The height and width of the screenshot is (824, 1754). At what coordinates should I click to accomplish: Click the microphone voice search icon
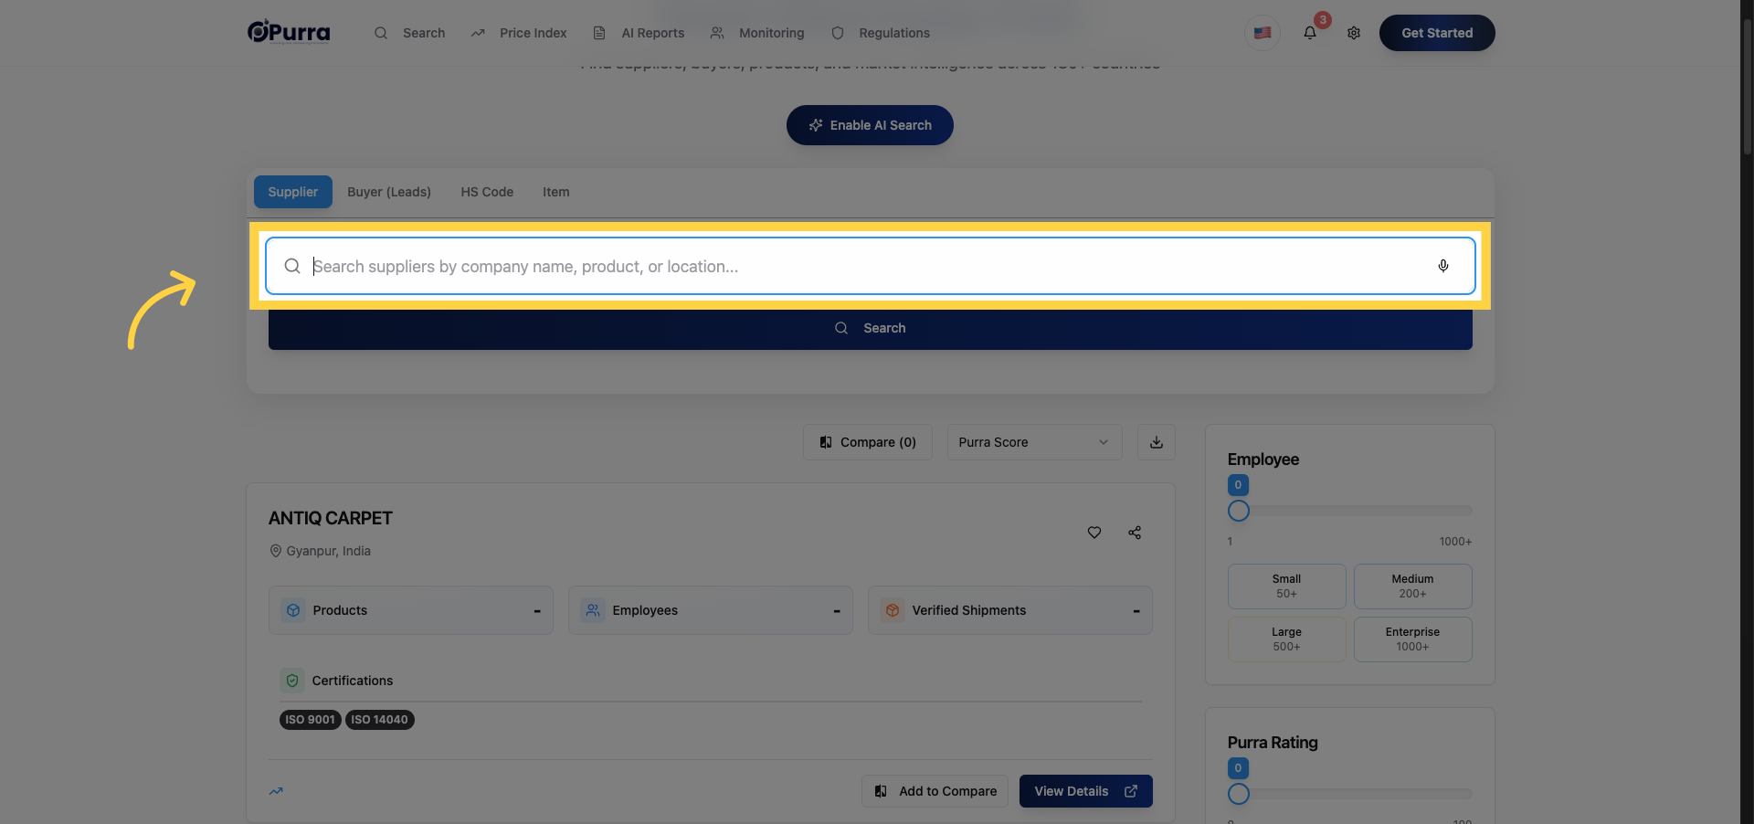pos(1443,266)
